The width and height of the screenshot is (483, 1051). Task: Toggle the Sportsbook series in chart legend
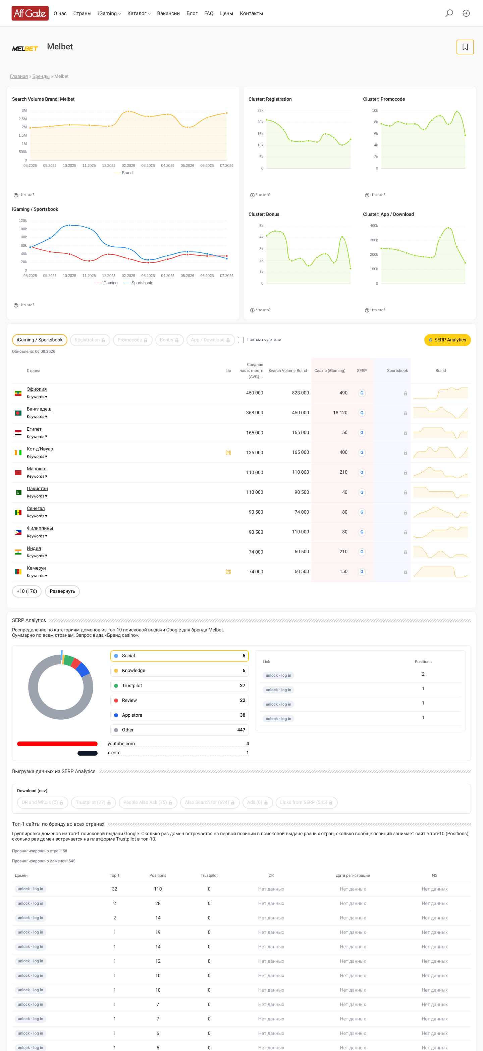coord(138,283)
